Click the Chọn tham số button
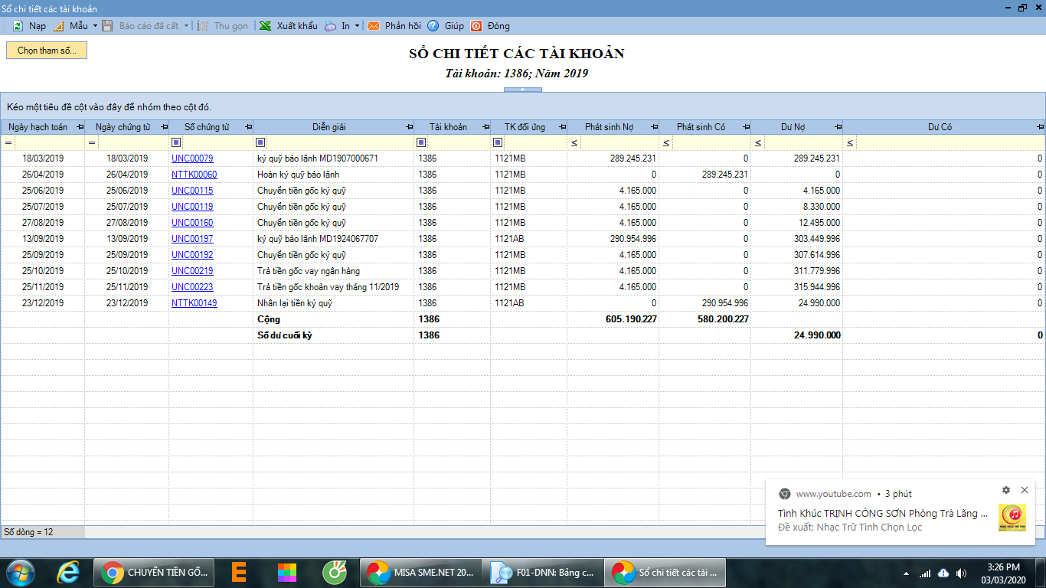The image size is (1046, 588). [x=47, y=51]
